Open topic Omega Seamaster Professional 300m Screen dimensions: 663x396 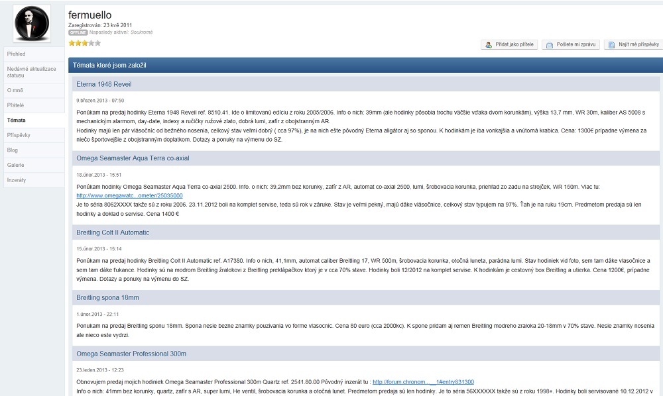[131, 354]
